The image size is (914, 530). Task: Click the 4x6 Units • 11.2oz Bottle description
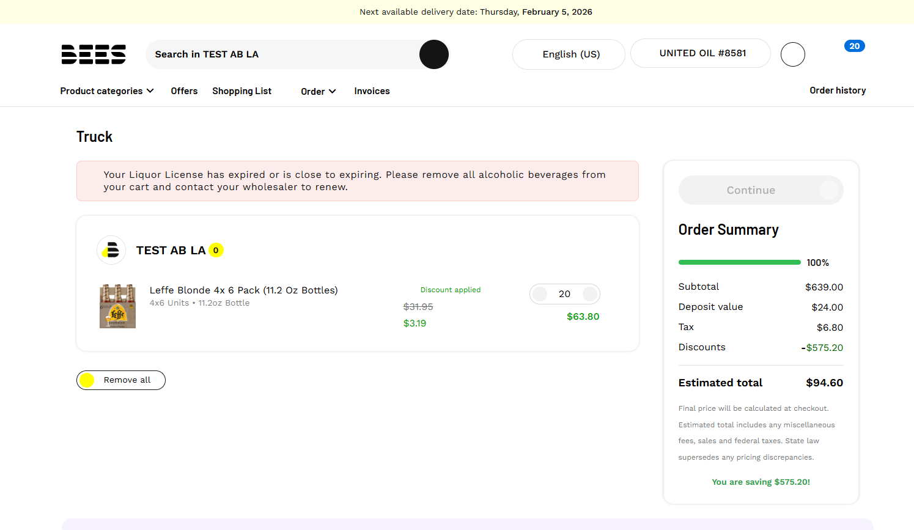pyautogui.click(x=200, y=303)
